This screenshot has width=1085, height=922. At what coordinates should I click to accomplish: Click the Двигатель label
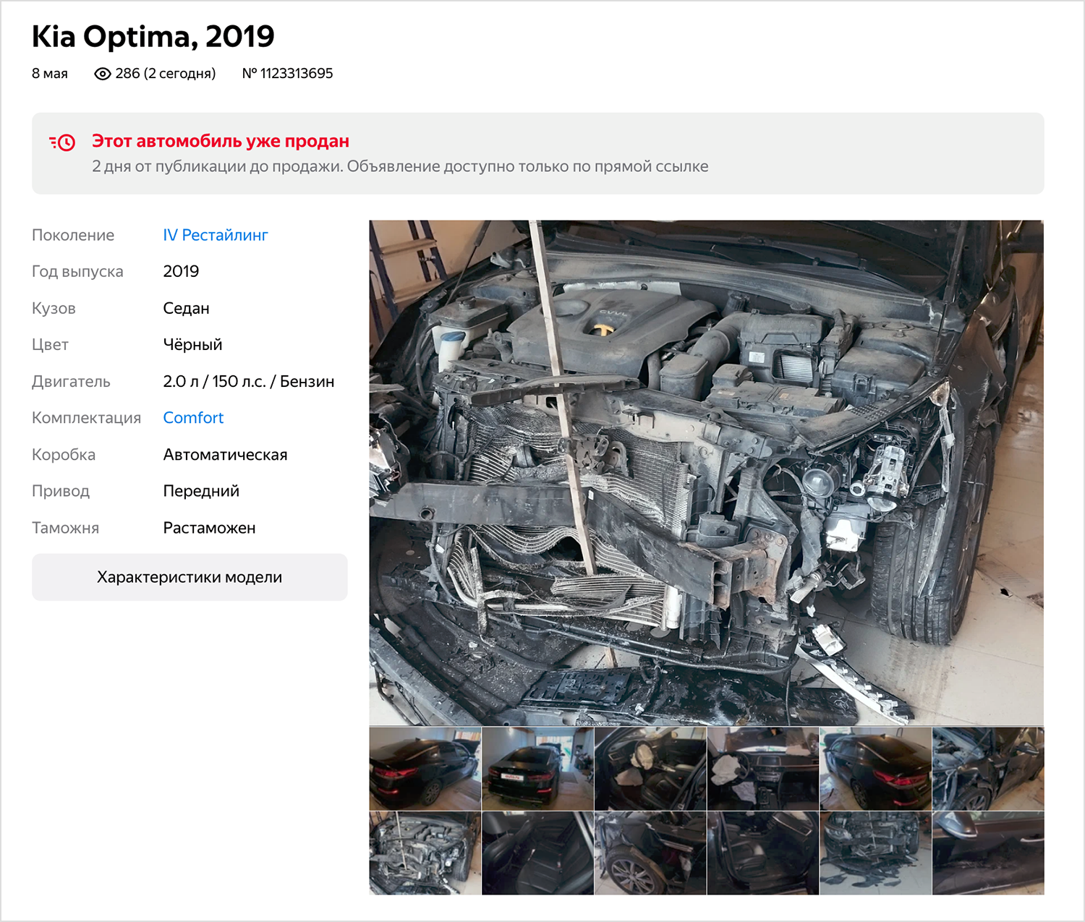[71, 382]
